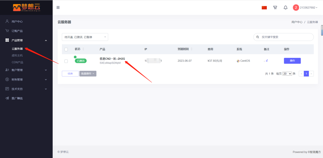Open 用户中心 in the sidebar

tap(17, 21)
